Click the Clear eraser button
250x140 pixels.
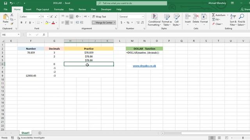217,24
